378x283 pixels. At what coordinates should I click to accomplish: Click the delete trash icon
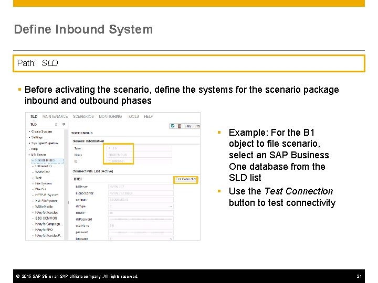point(180,126)
